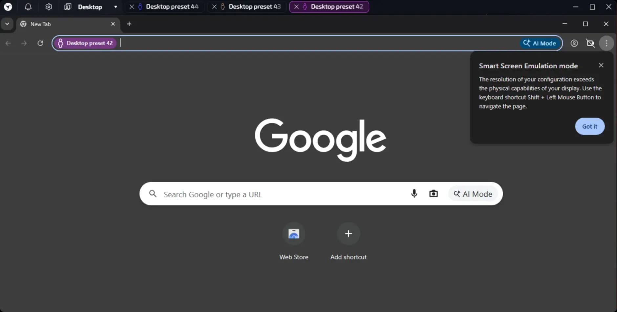The image size is (617, 312).
Task: Click the microphone voice search icon
Action: (x=414, y=194)
